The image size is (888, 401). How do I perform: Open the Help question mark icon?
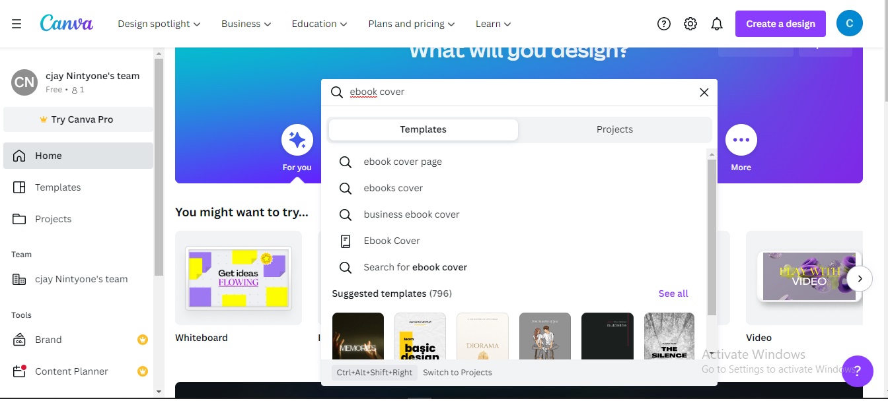pyautogui.click(x=664, y=24)
